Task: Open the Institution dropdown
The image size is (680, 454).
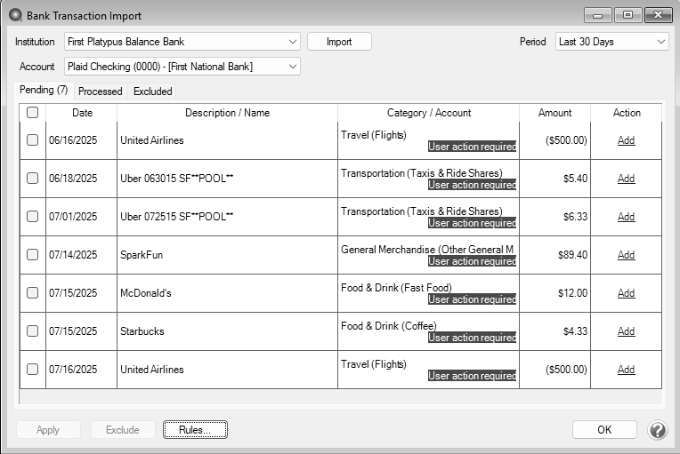Action: pyautogui.click(x=182, y=42)
